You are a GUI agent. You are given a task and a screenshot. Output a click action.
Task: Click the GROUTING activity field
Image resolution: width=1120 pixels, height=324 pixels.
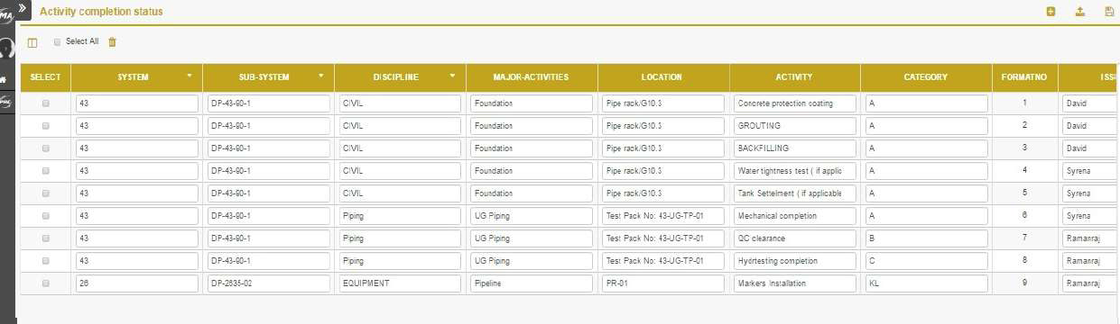tap(794, 126)
